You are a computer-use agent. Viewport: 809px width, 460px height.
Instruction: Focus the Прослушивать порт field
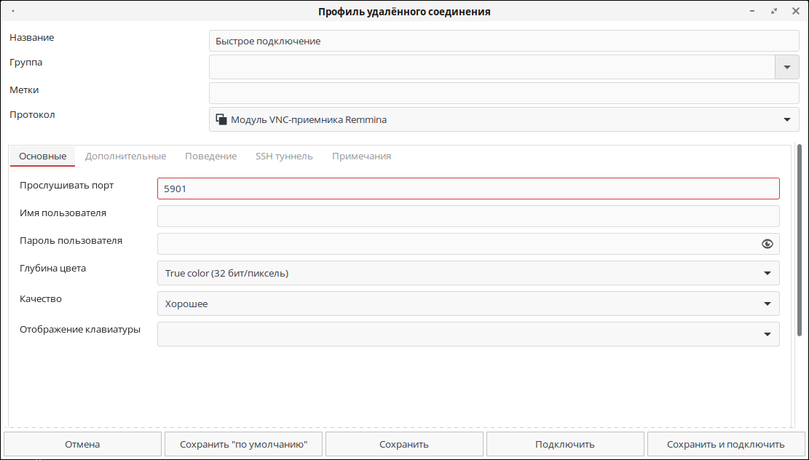coord(468,189)
